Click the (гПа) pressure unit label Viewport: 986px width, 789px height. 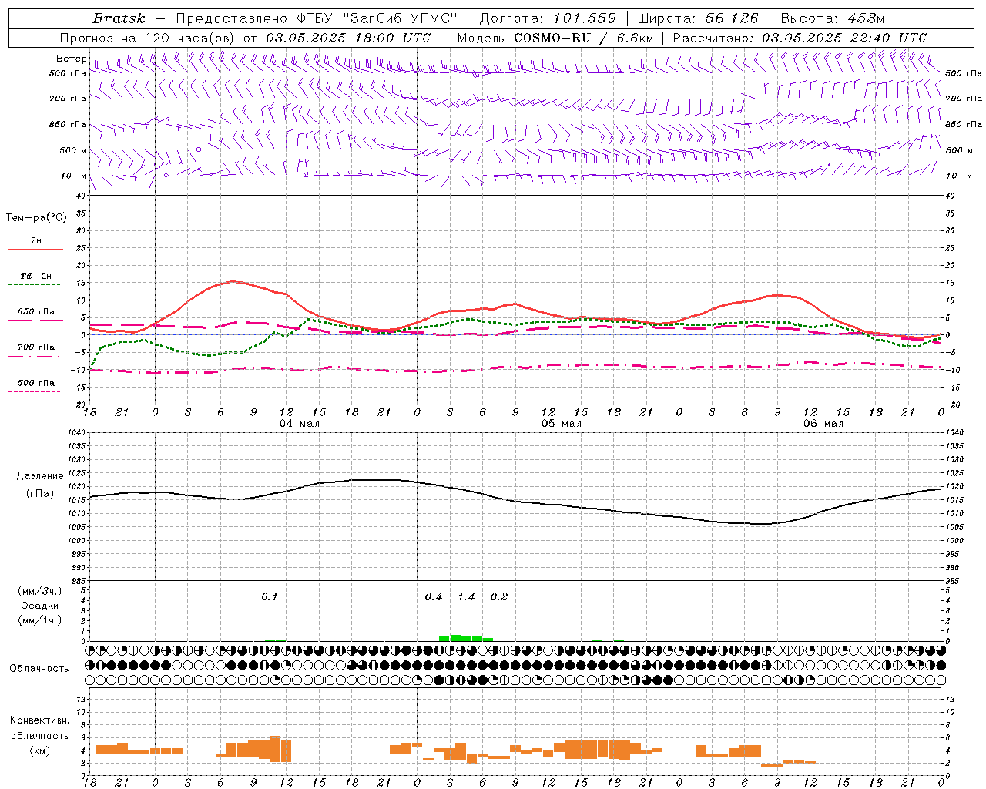click(40, 494)
